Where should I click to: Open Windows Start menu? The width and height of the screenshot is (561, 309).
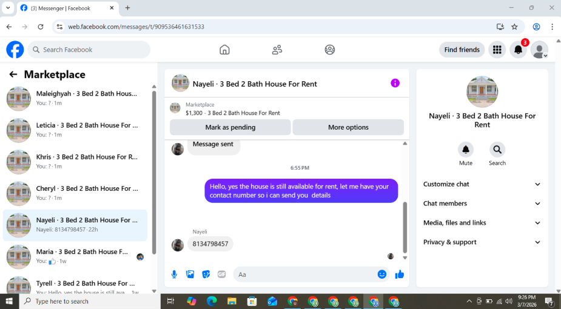[8, 301]
